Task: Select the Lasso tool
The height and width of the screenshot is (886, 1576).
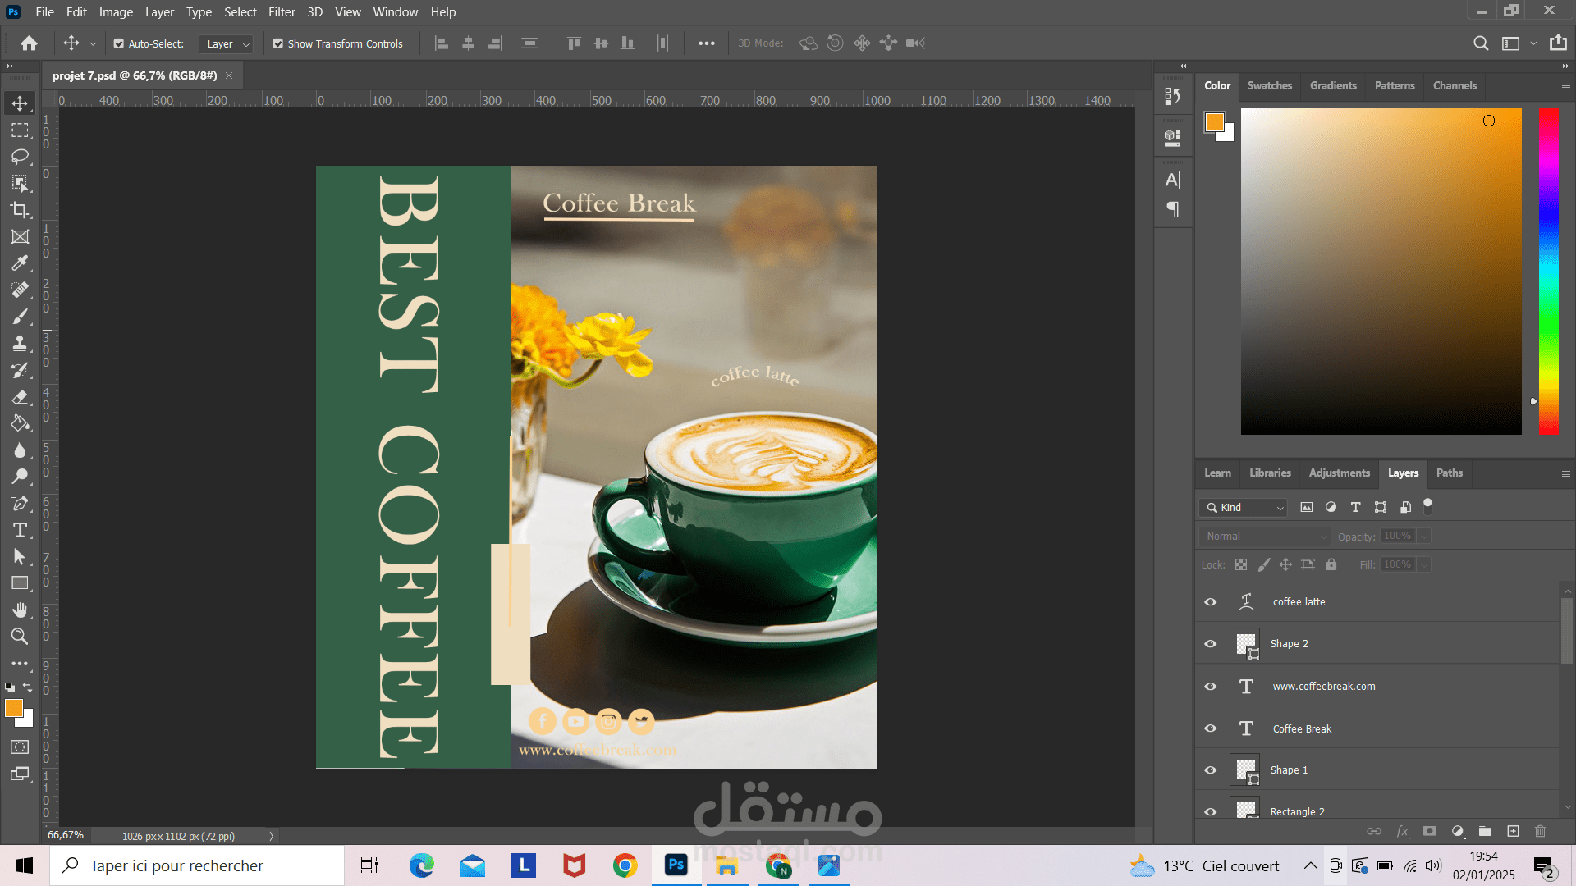Action: click(20, 157)
